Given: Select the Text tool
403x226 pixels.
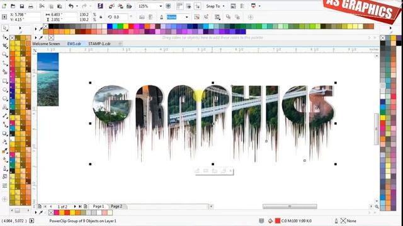Looking at the screenshot, I should click(4, 107).
